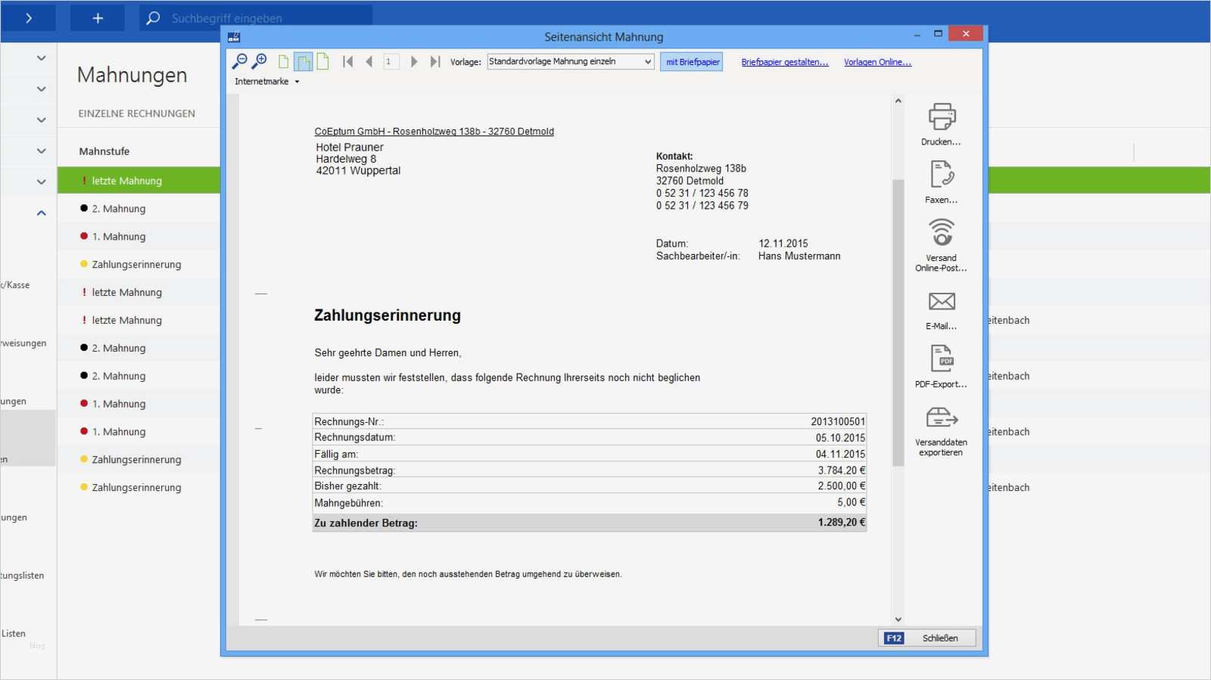Start the PDF-Export
The image size is (1211, 680).
click(x=942, y=359)
